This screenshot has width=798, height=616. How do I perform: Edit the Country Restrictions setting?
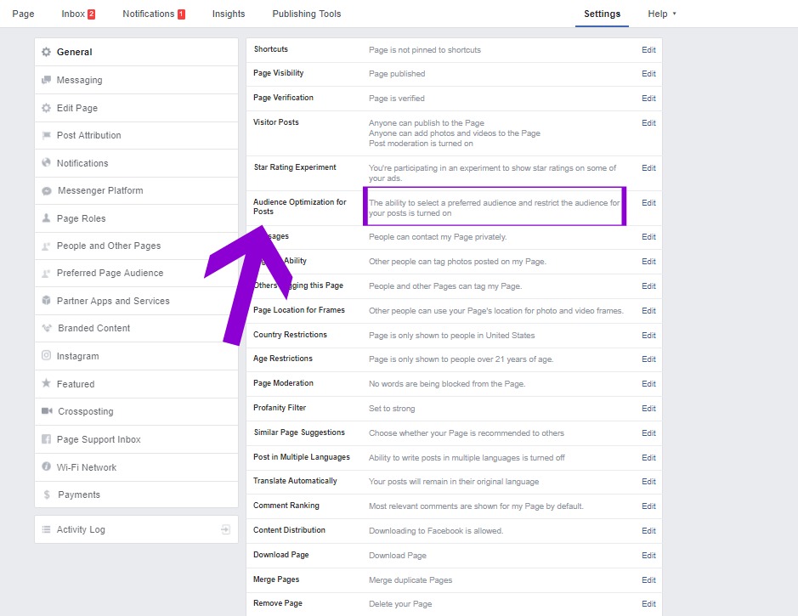[x=648, y=336]
